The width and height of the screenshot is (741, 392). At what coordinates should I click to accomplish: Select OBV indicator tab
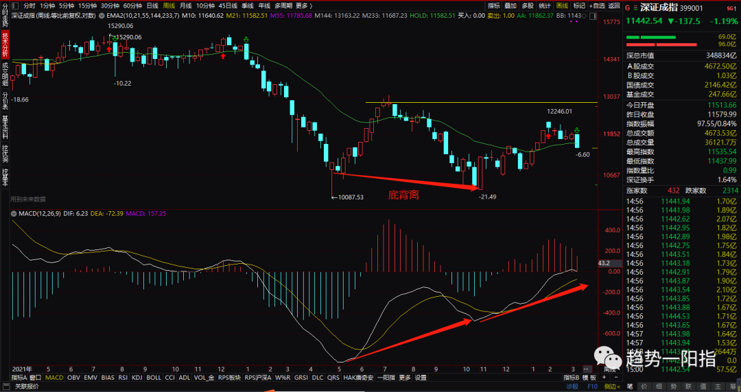point(73,378)
